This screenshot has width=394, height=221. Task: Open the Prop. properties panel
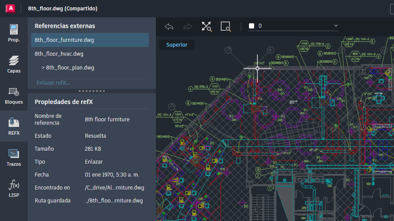(x=14, y=33)
